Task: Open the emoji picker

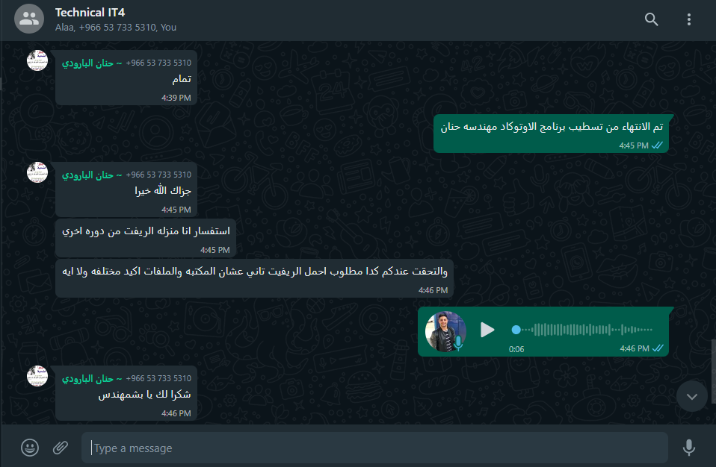Action: (30, 448)
